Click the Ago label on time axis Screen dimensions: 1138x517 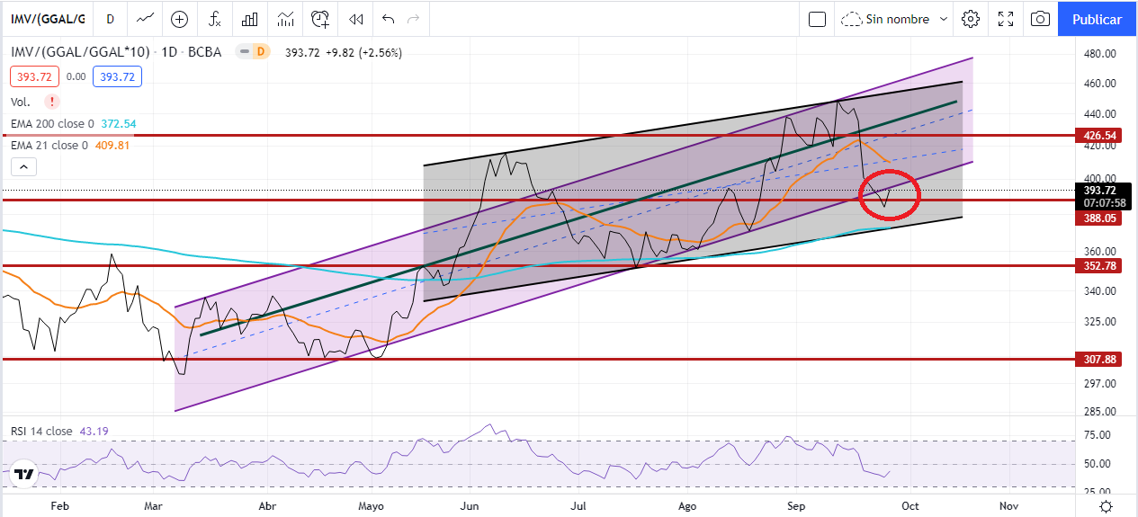(x=687, y=506)
